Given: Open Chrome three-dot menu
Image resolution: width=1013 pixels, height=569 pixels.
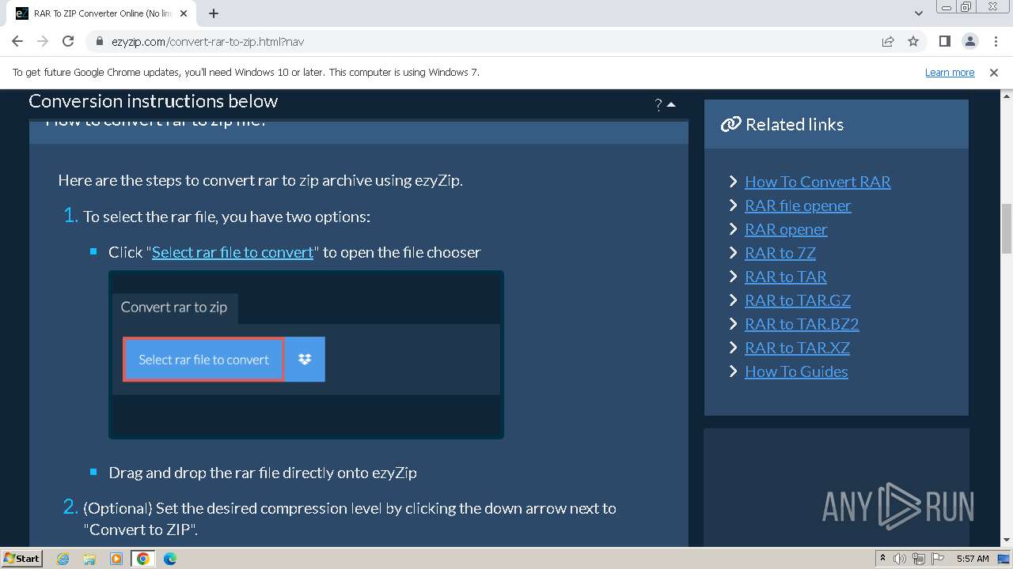Looking at the screenshot, I should [995, 41].
